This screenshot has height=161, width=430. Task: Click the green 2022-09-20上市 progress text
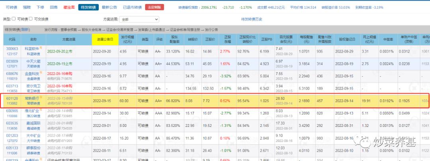(x=60, y=51)
